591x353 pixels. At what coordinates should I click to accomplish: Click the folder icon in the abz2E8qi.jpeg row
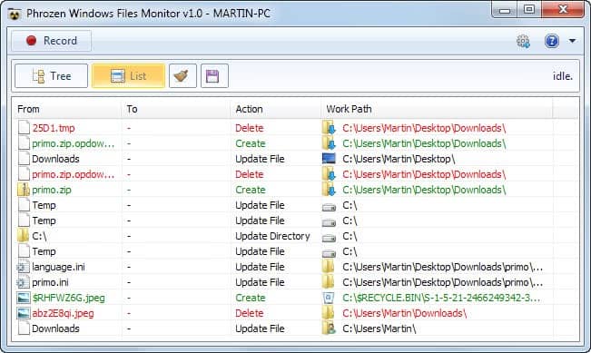click(x=329, y=313)
